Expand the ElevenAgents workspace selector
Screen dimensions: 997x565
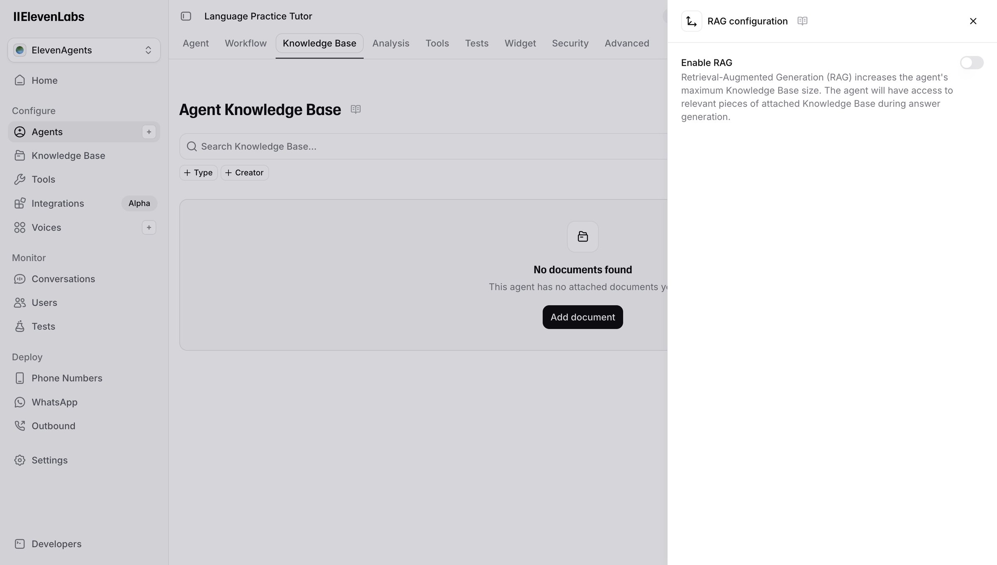tap(84, 50)
